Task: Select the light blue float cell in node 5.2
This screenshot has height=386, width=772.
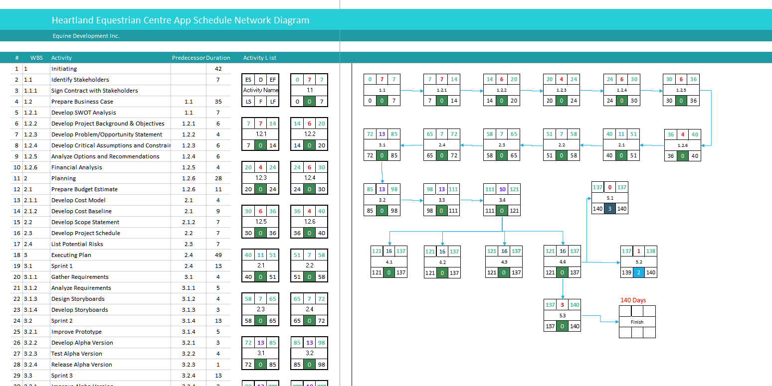Action: (x=639, y=272)
